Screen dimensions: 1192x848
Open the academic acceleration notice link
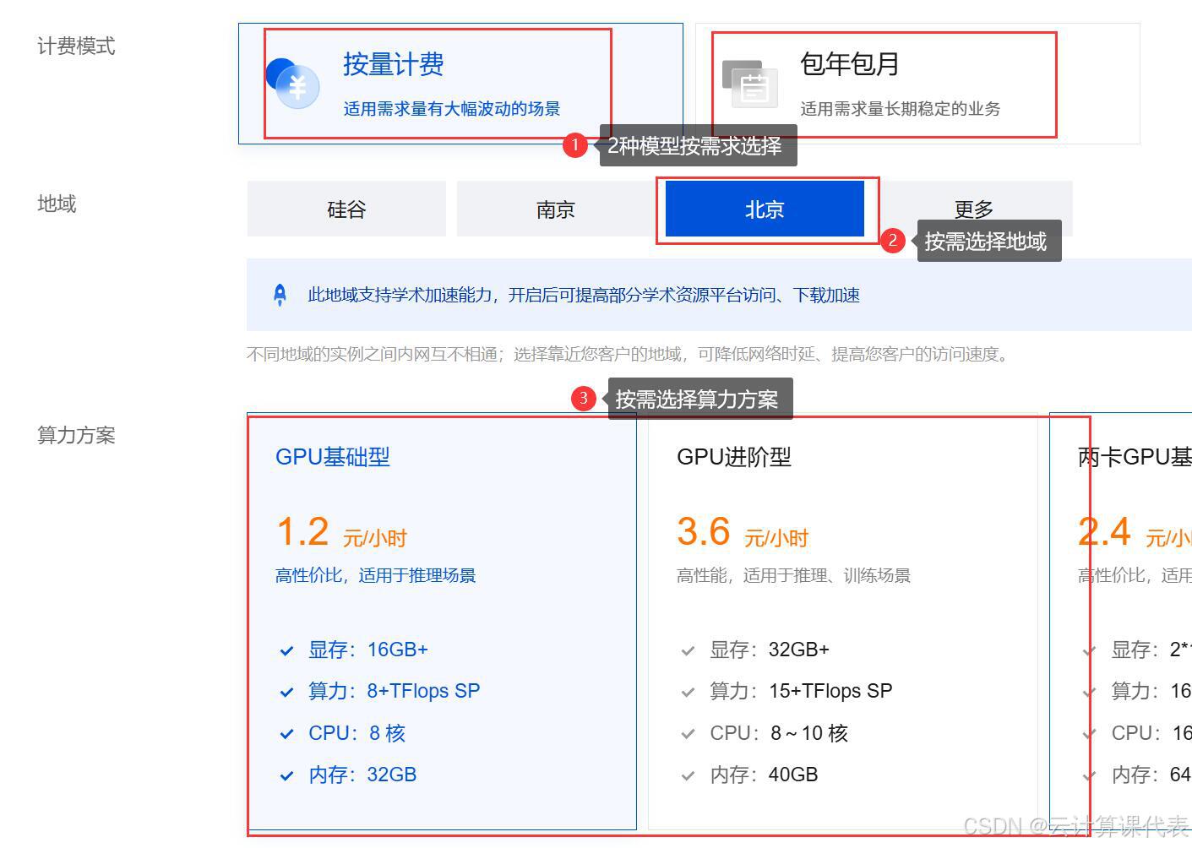[x=583, y=295]
